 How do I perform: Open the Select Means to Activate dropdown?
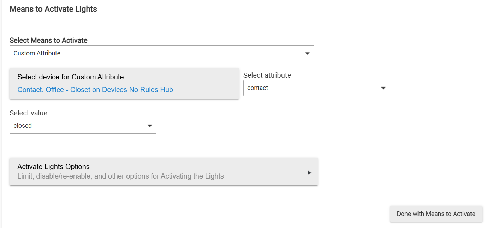[162, 53]
